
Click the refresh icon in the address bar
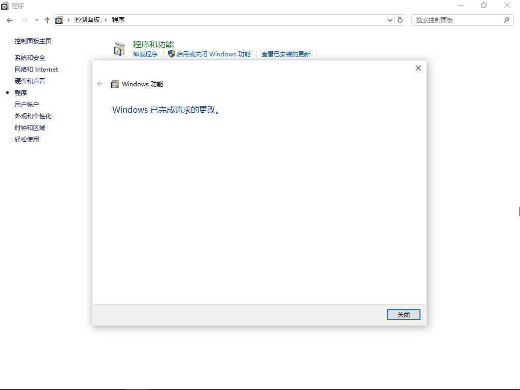tap(400, 20)
